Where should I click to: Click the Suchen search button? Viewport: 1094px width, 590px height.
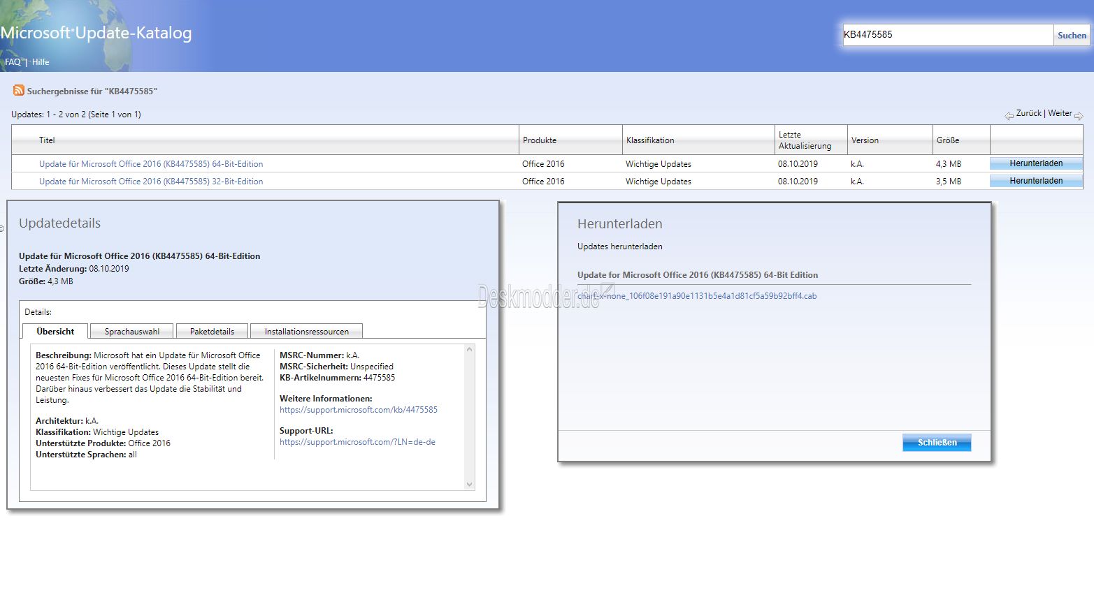pyautogui.click(x=1072, y=35)
